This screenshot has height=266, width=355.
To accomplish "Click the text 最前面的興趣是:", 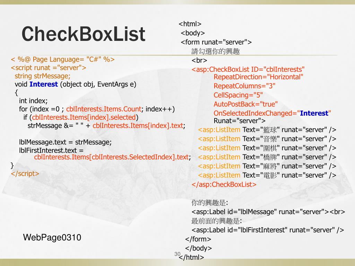I will coord(216,221).
